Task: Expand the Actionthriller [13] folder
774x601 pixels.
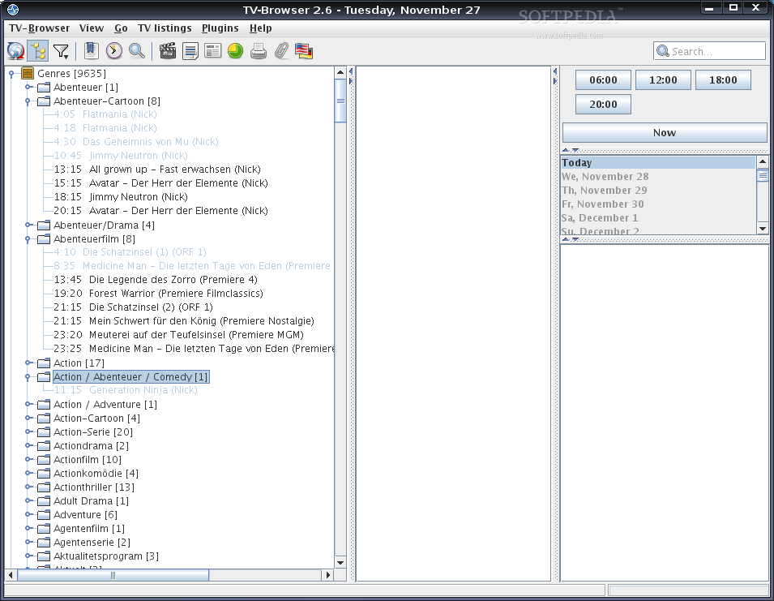Action: (28, 487)
